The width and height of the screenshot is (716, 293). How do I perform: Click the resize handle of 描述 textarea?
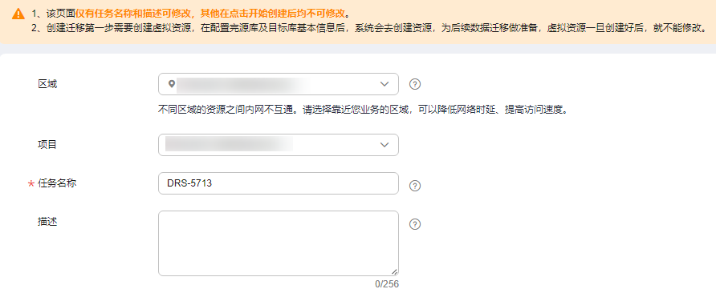[x=394, y=271]
